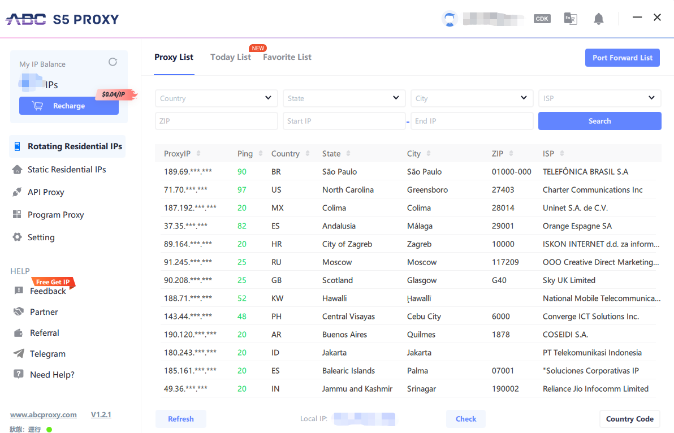This screenshot has width=674, height=433.
Task: Focus the ZIP input field
Action: [216, 121]
